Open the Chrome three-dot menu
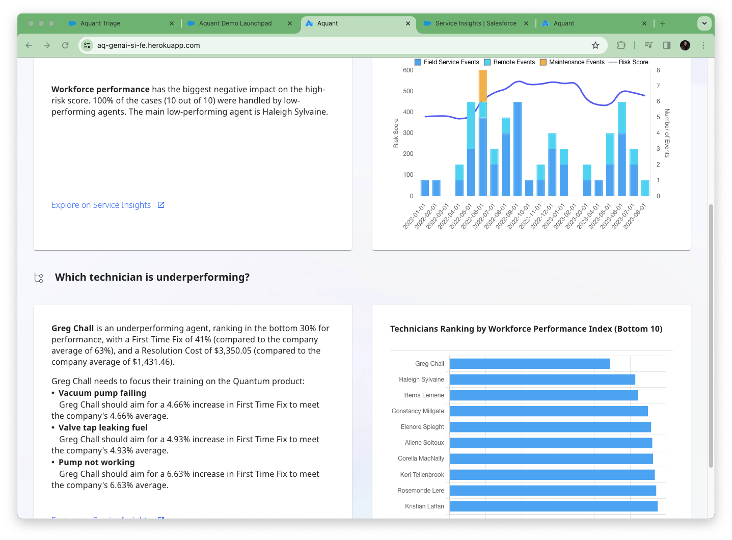Viewport: 732px width, 540px height. pyautogui.click(x=703, y=45)
